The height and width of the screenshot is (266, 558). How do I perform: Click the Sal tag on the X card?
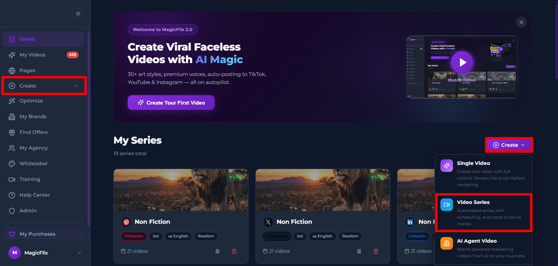pyautogui.click(x=300, y=236)
